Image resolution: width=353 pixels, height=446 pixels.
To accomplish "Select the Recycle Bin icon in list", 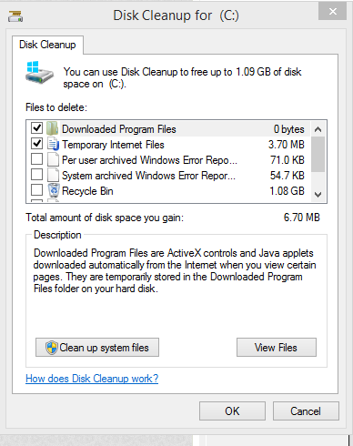I will point(54,190).
